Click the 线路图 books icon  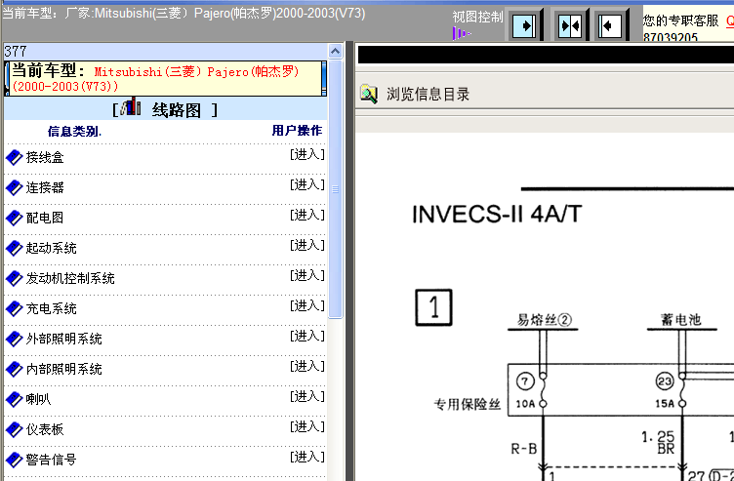(x=131, y=106)
